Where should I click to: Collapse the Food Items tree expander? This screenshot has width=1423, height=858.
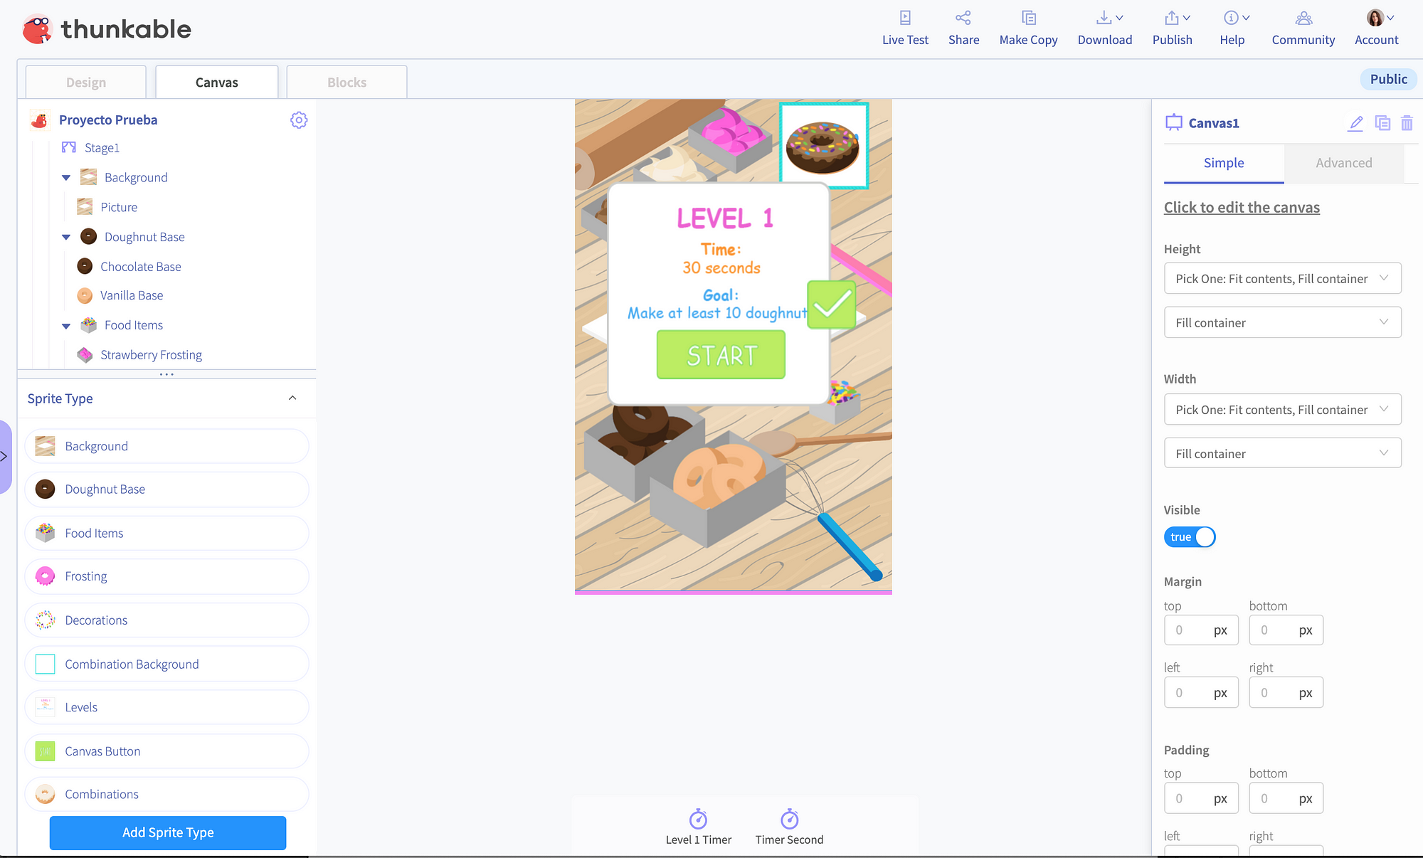pyautogui.click(x=66, y=325)
